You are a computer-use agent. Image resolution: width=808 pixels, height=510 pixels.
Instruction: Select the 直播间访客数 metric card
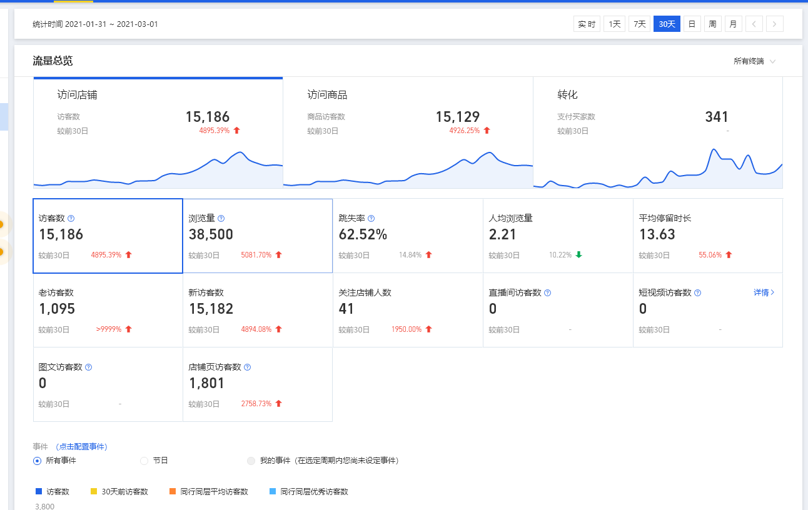pyautogui.click(x=558, y=310)
